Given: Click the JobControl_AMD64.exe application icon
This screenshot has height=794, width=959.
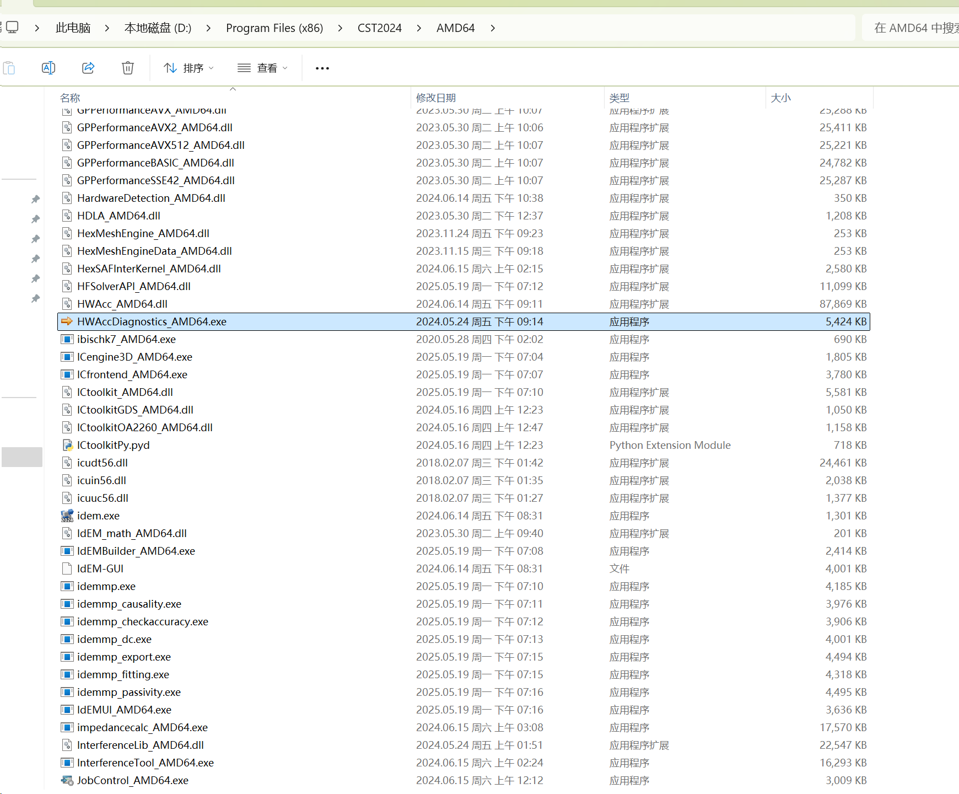Looking at the screenshot, I should coord(67,780).
